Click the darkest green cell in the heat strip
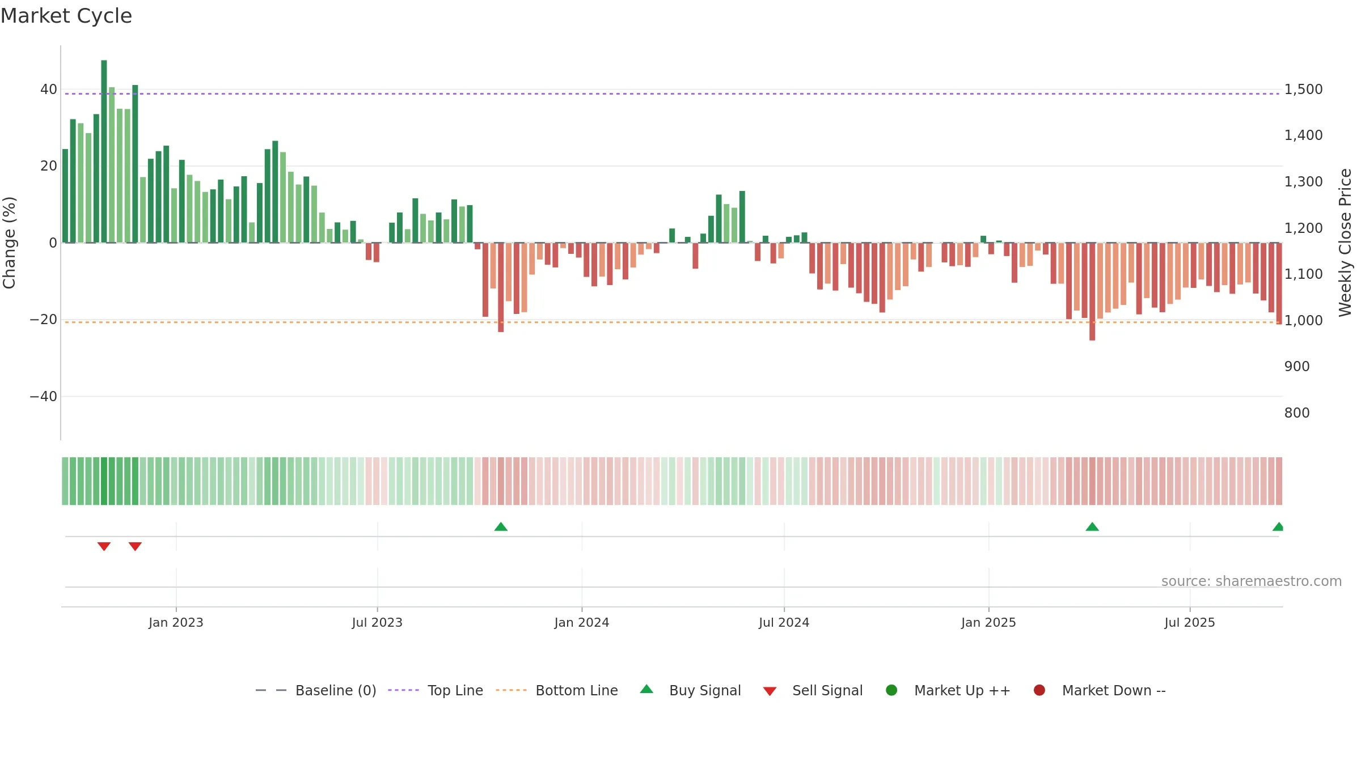The height and width of the screenshot is (765, 1361). pyautogui.click(x=104, y=481)
